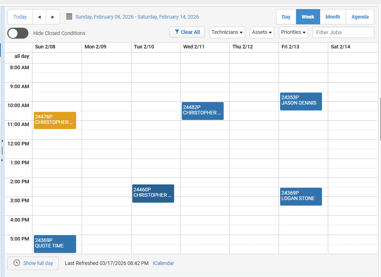Open the Quote Time event on Sunday
Screen dimensions: 381x277
click(55, 244)
